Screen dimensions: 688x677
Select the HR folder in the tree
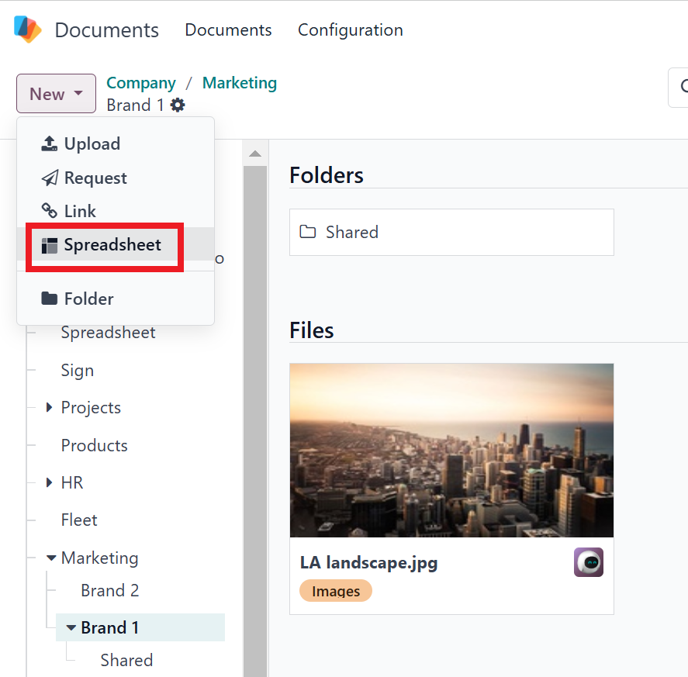72,482
